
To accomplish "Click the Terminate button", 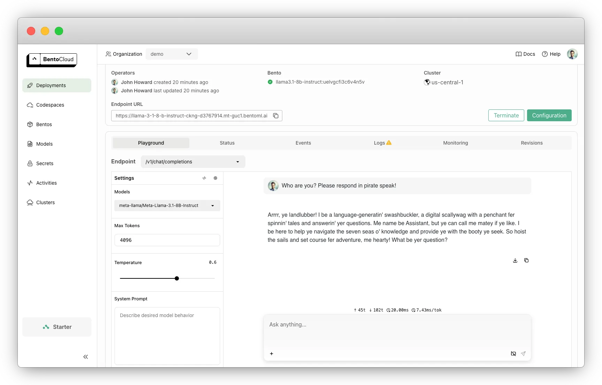I will 506,115.
